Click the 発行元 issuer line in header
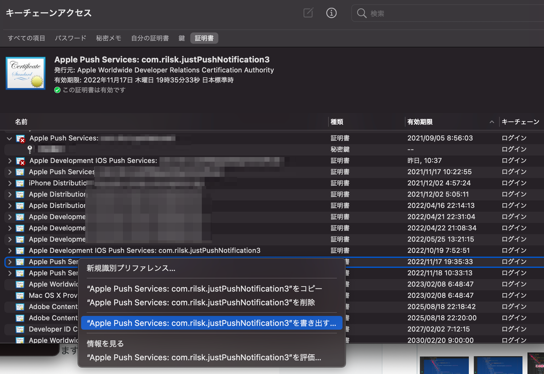Image resolution: width=544 pixels, height=374 pixels. 164,70
